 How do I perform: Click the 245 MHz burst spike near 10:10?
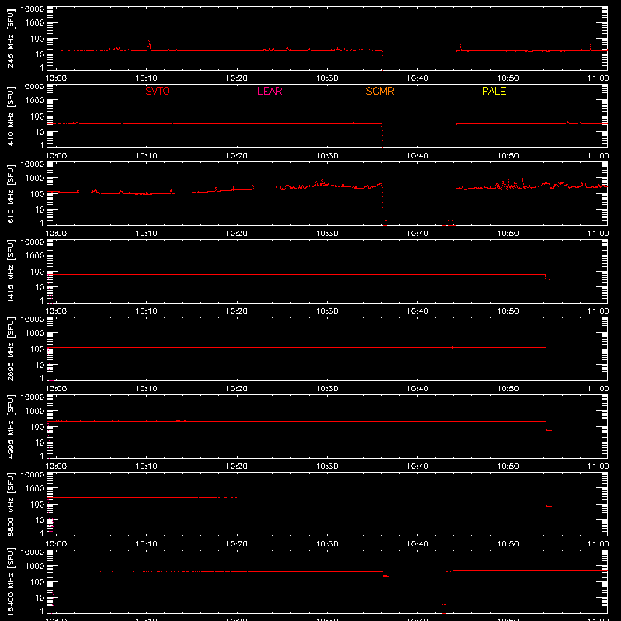[149, 44]
